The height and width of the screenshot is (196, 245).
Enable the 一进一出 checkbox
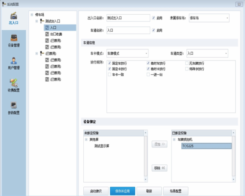[x=149, y=74]
